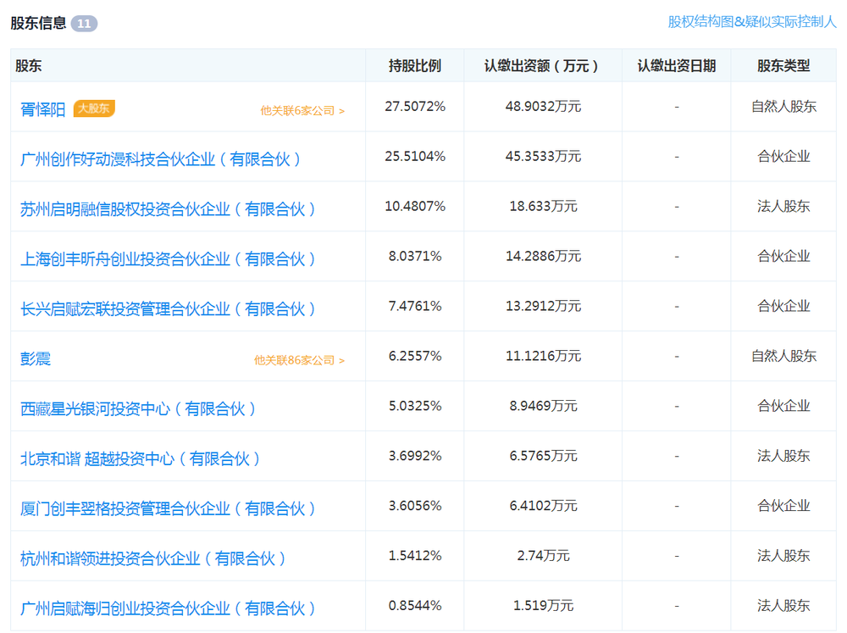Click the 认缴出资额（万元） column header
Viewport: 847px width, 633px height.
[x=543, y=66]
